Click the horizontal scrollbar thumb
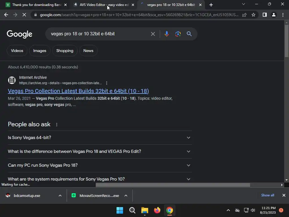This screenshot has height=217, width=289. (173, 185)
